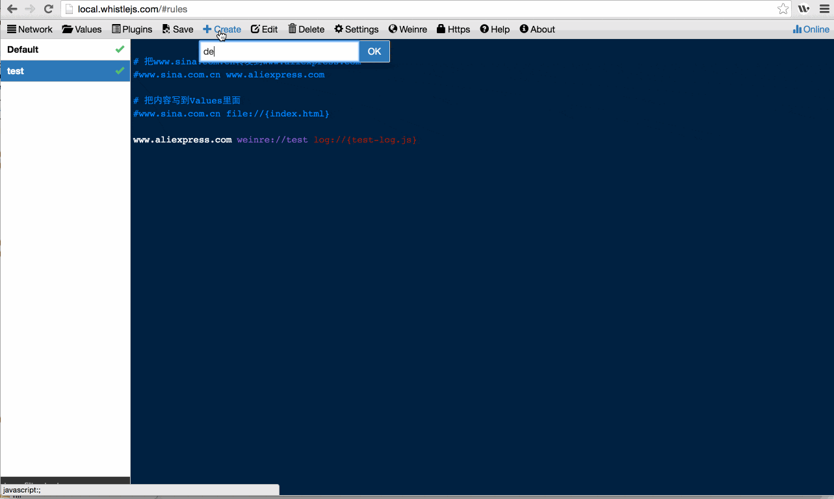
Task: Click the Save file icon
Action: [x=166, y=29]
